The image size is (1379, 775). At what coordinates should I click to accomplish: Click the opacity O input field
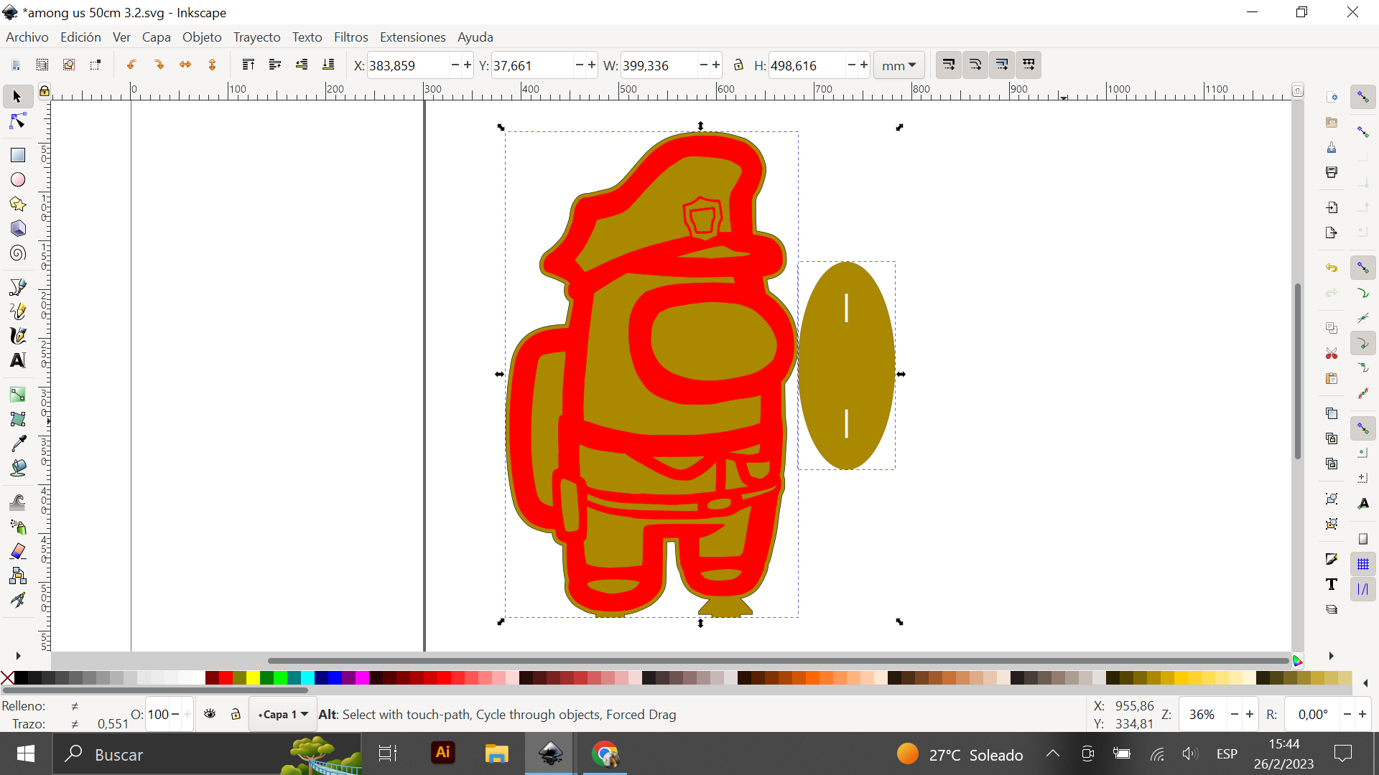tap(158, 714)
